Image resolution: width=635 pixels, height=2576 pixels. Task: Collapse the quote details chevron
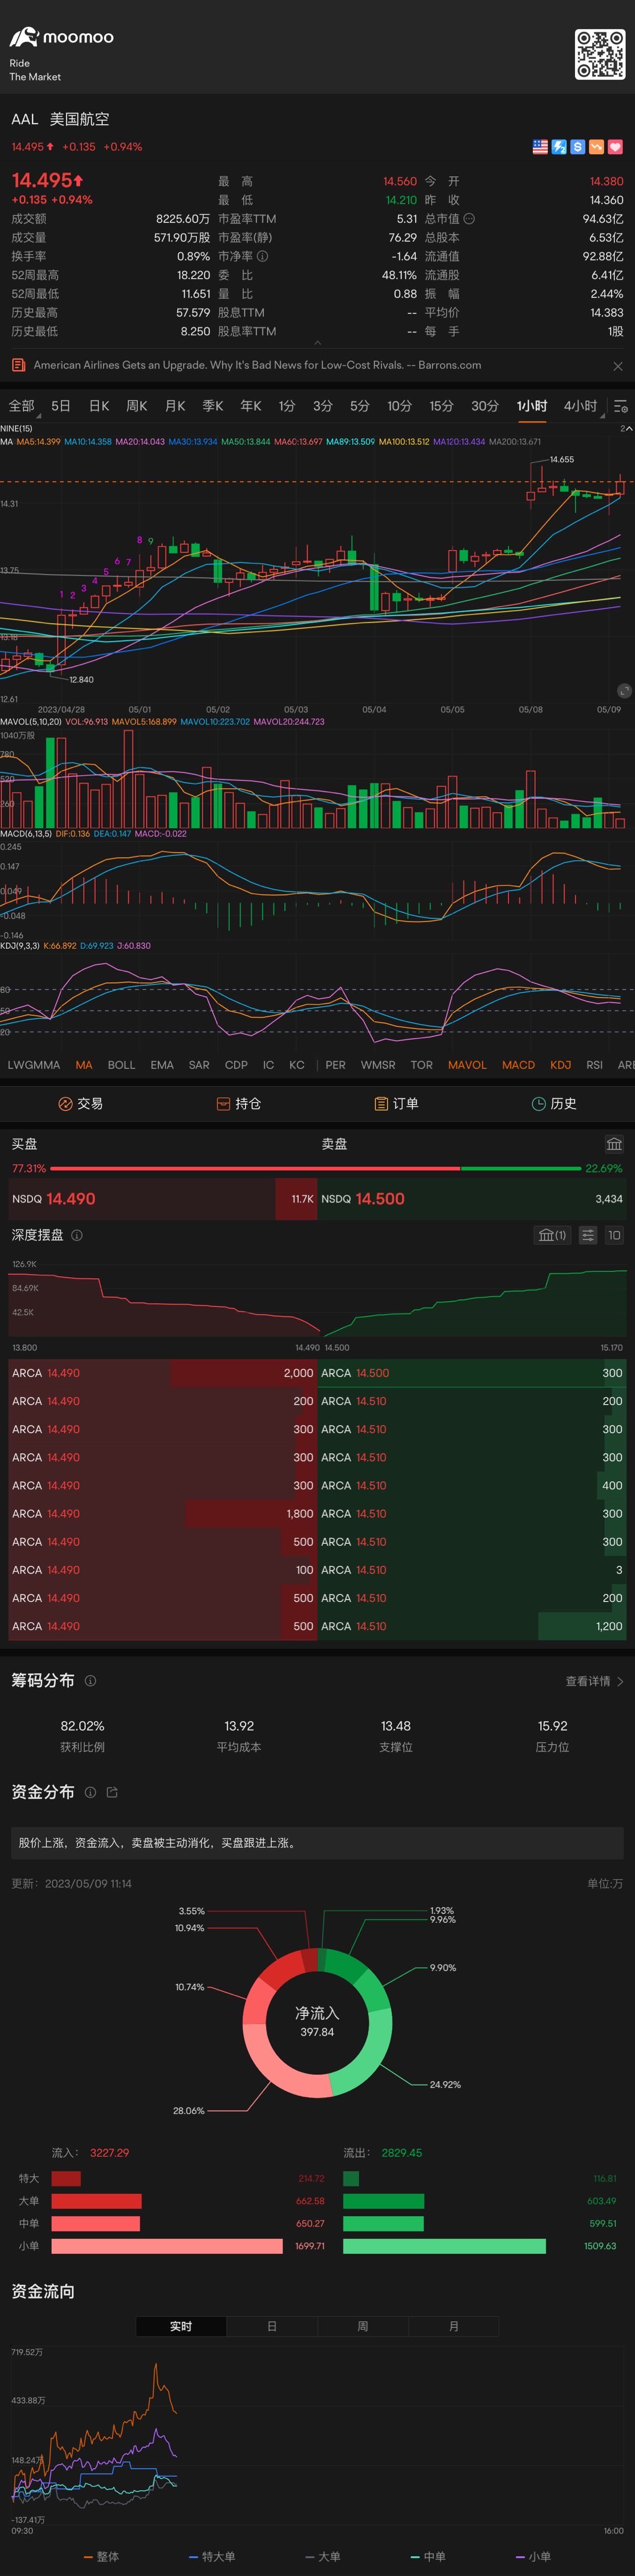click(318, 342)
